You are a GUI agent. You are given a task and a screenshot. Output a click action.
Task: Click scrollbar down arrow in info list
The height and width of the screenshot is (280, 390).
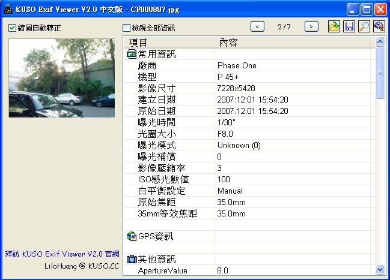click(380, 270)
